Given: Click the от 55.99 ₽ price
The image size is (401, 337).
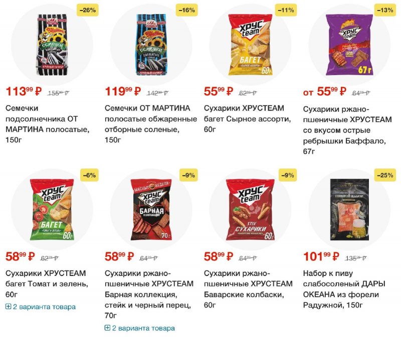Looking at the screenshot, I should click(x=325, y=92).
